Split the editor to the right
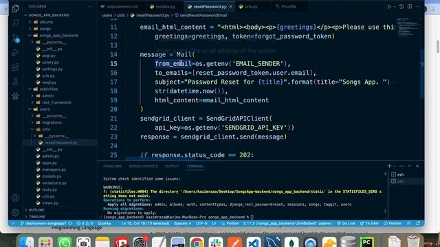The width and height of the screenshot is (440, 247). click(x=410, y=6)
